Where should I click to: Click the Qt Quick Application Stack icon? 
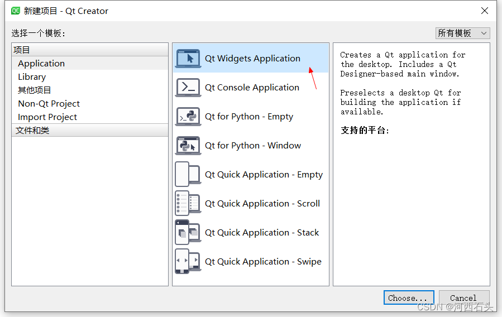click(x=188, y=233)
